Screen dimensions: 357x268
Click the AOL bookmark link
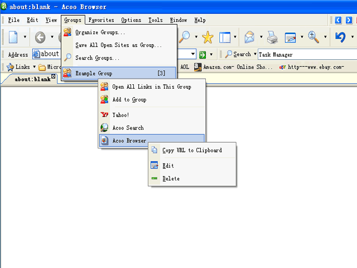coord(185,67)
